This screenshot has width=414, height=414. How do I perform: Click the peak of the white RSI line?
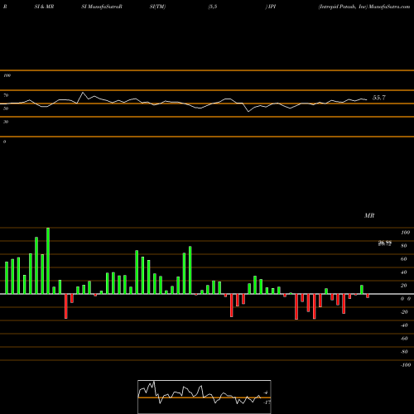(x=83, y=93)
